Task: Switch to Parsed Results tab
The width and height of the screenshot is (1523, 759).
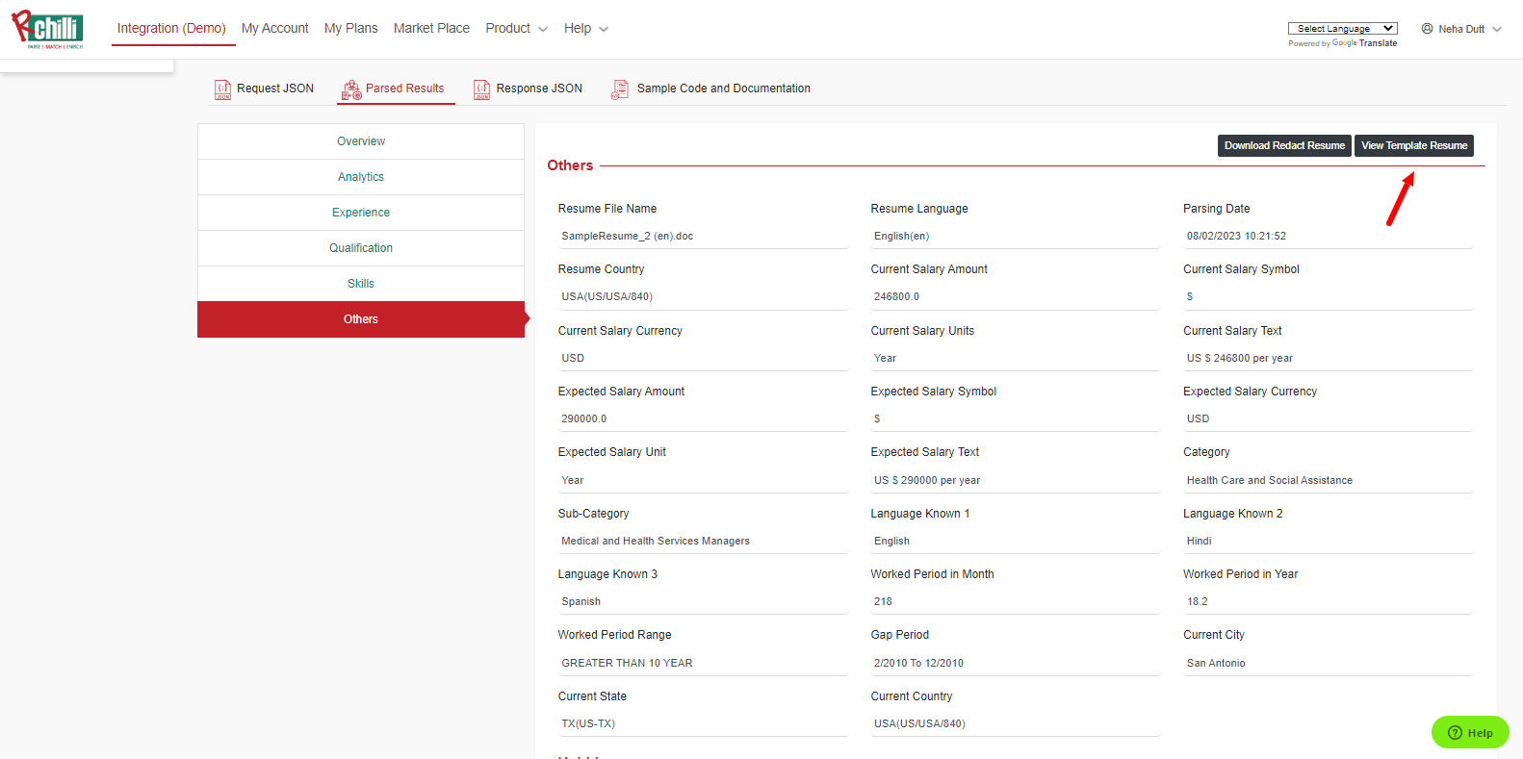Action: [396, 89]
